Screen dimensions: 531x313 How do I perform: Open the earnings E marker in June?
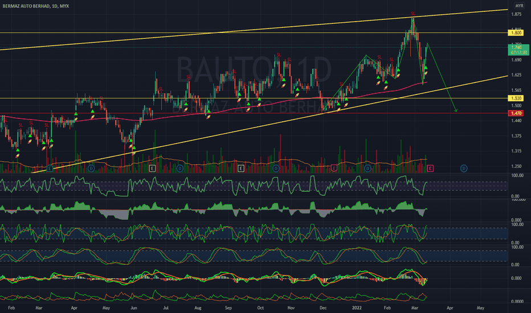pyautogui.click(x=152, y=168)
